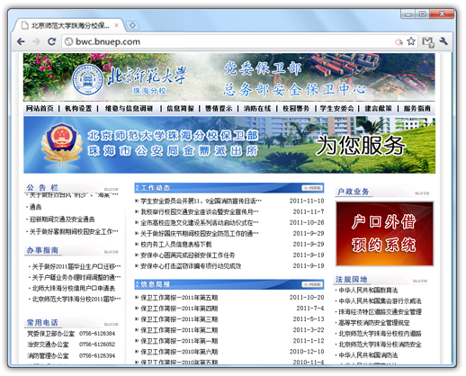The image size is (466, 376).
Task: Open 保卫工作简报—2011年第二期
Action: point(179,330)
